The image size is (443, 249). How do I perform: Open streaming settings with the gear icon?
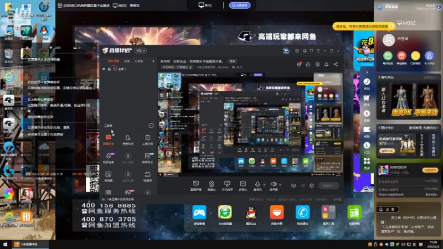tap(312, 185)
